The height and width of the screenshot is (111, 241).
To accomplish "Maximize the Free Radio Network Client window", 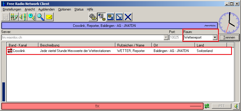I will coord(232,4).
